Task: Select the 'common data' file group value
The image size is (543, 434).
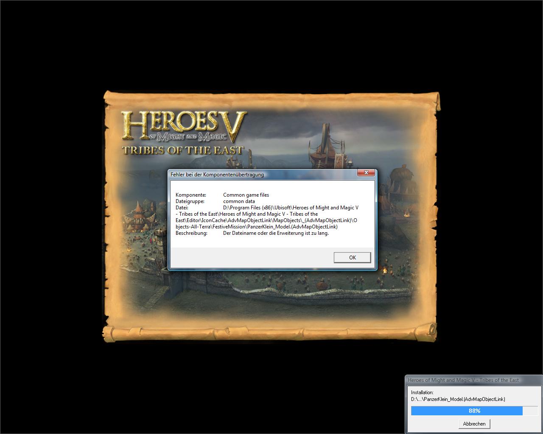Action: pyautogui.click(x=239, y=201)
